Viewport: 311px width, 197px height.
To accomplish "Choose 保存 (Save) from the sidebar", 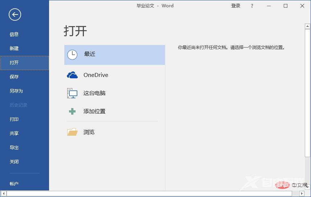I will click(x=14, y=77).
